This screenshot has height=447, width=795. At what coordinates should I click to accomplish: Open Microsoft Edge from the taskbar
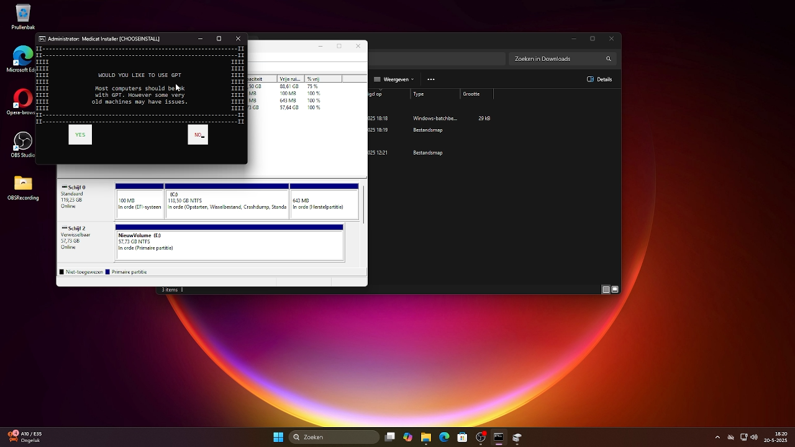pos(444,437)
